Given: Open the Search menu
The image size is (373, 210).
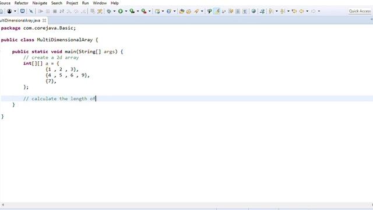Looking at the screenshot, I should [57, 3].
